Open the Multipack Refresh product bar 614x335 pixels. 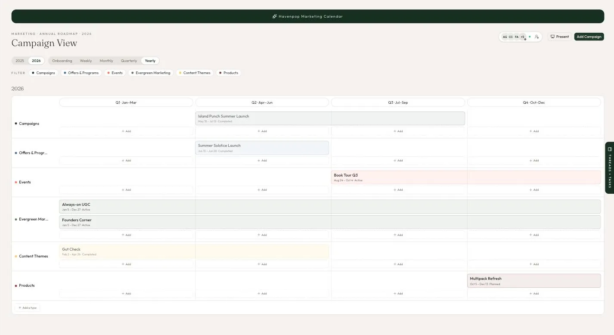tap(534, 281)
